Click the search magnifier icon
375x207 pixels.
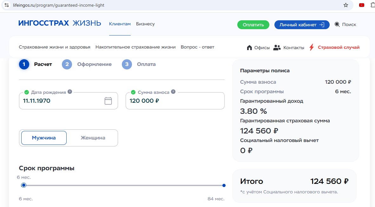[337, 24]
